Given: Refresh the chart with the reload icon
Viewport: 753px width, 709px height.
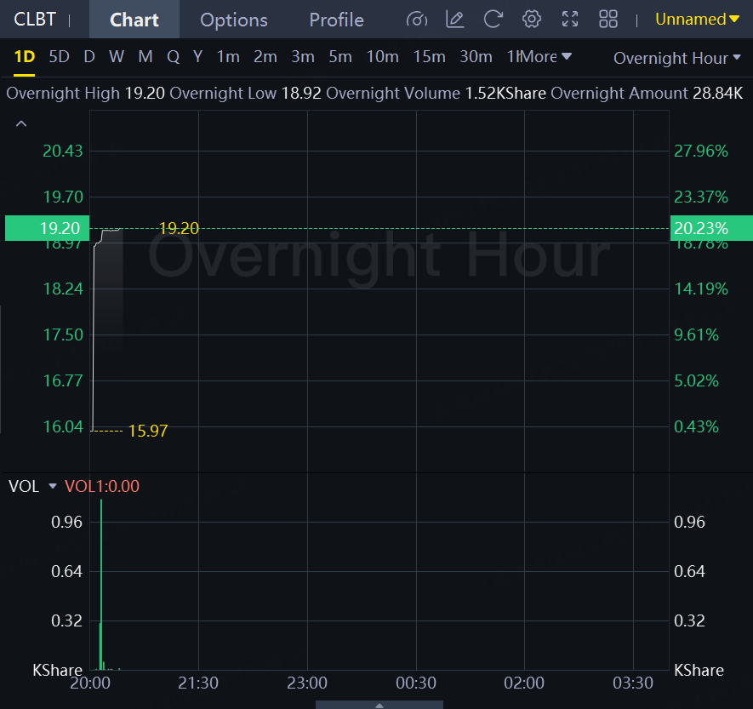Looking at the screenshot, I should pyautogui.click(x=493, y=20).
